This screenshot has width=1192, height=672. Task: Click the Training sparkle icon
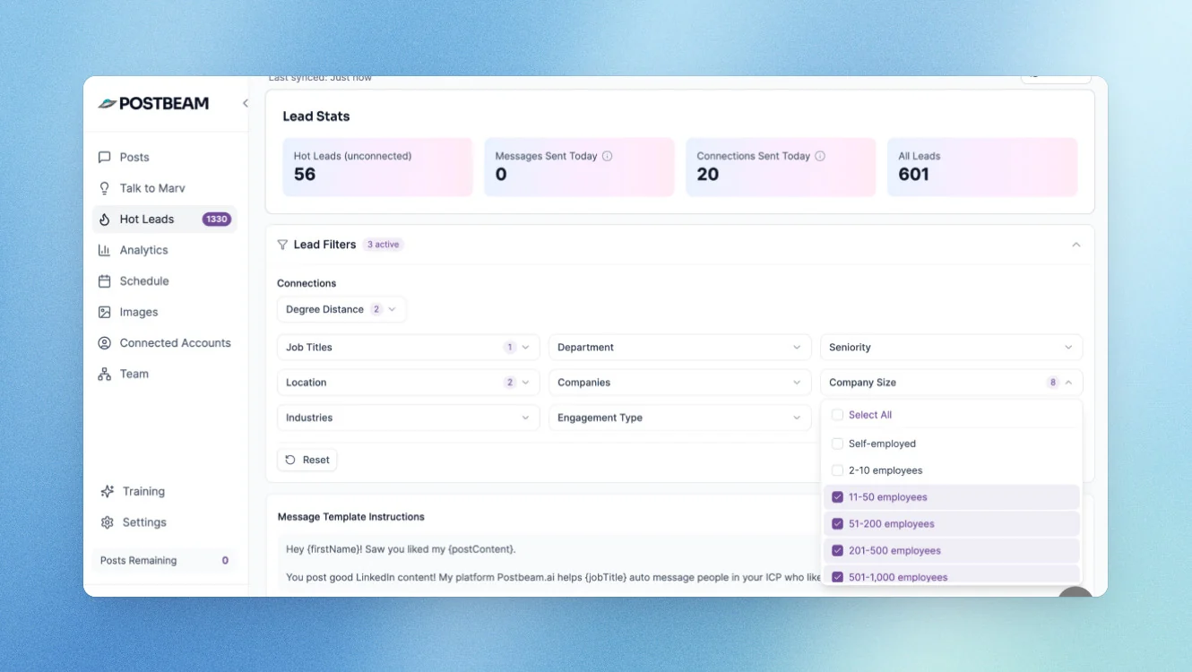point(108,491)
